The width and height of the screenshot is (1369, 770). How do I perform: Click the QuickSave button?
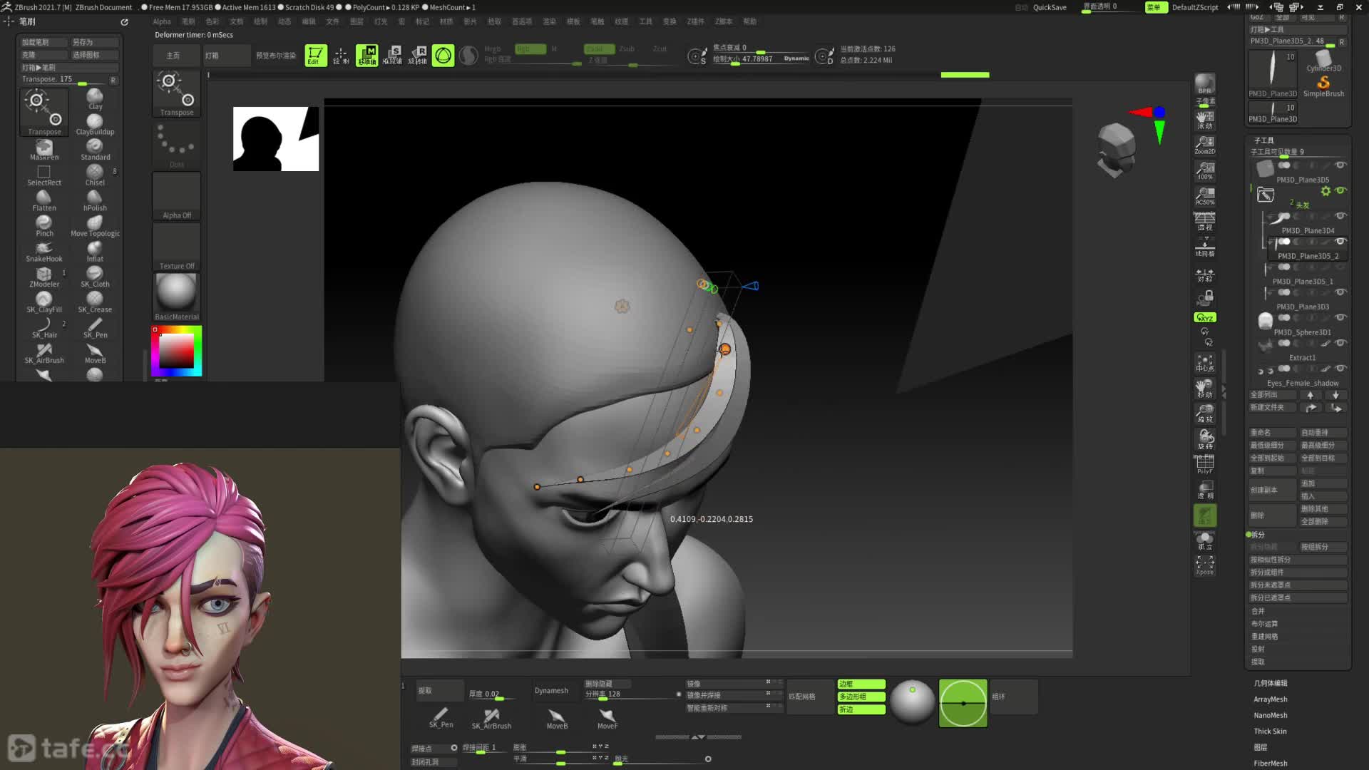[1050, 7]
